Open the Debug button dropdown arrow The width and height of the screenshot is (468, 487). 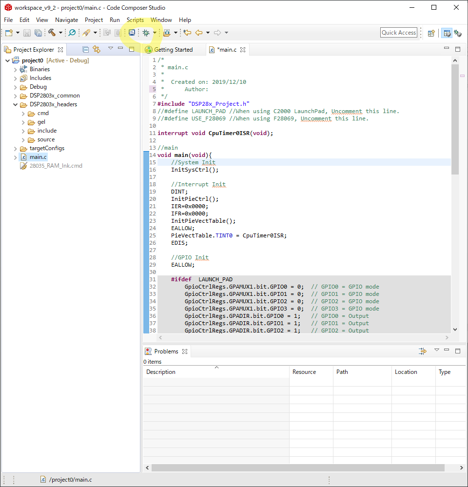coord(155,33)
